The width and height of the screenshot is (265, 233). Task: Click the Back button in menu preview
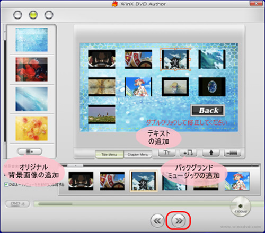tap(208, 111)
